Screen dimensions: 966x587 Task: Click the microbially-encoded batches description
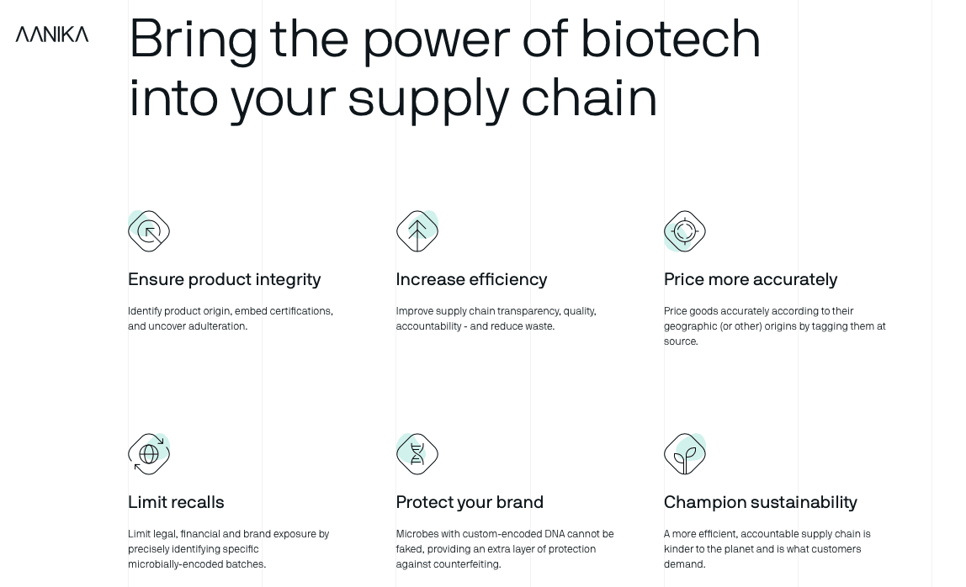(x=229, y=549)
